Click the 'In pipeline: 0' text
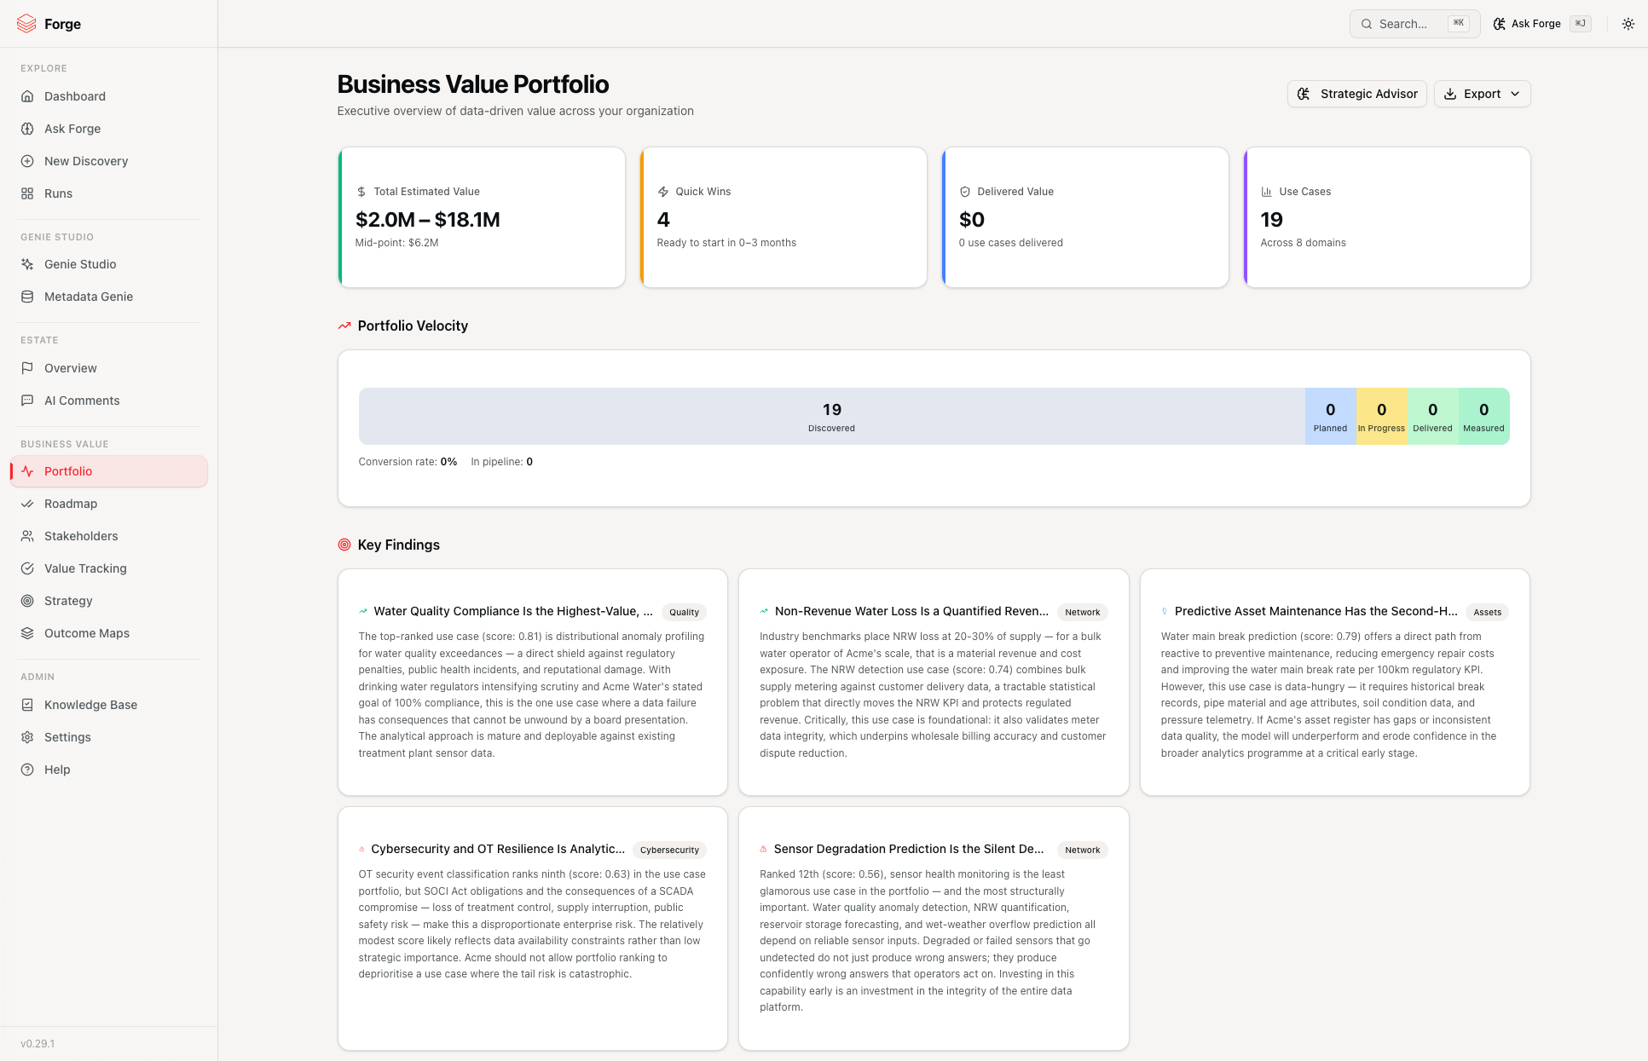 click(501, 462)
